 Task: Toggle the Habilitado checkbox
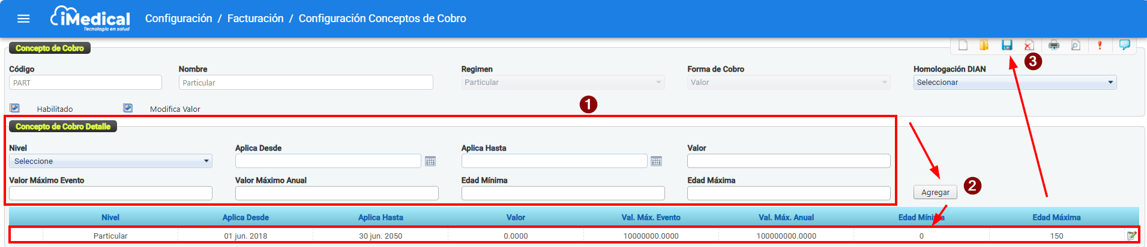(x=15, y=108)
